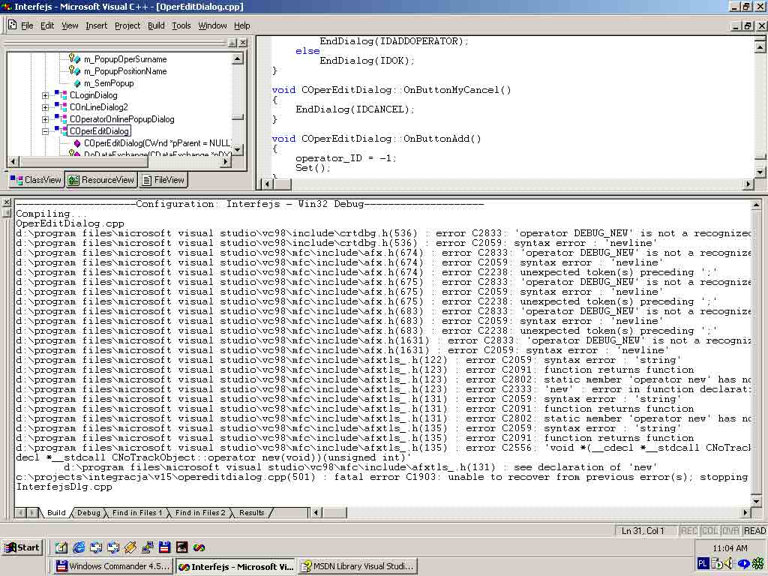Image resolution: width=768 pixels, height=576 pixels.
Task: Click the code editor horizontal scroll right arrow
Action: (x=748, y=184)
